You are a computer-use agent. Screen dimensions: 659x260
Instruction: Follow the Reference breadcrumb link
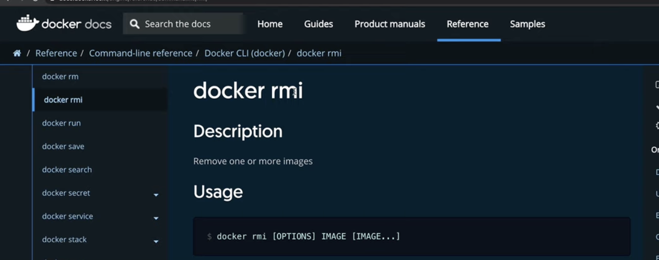56,53
